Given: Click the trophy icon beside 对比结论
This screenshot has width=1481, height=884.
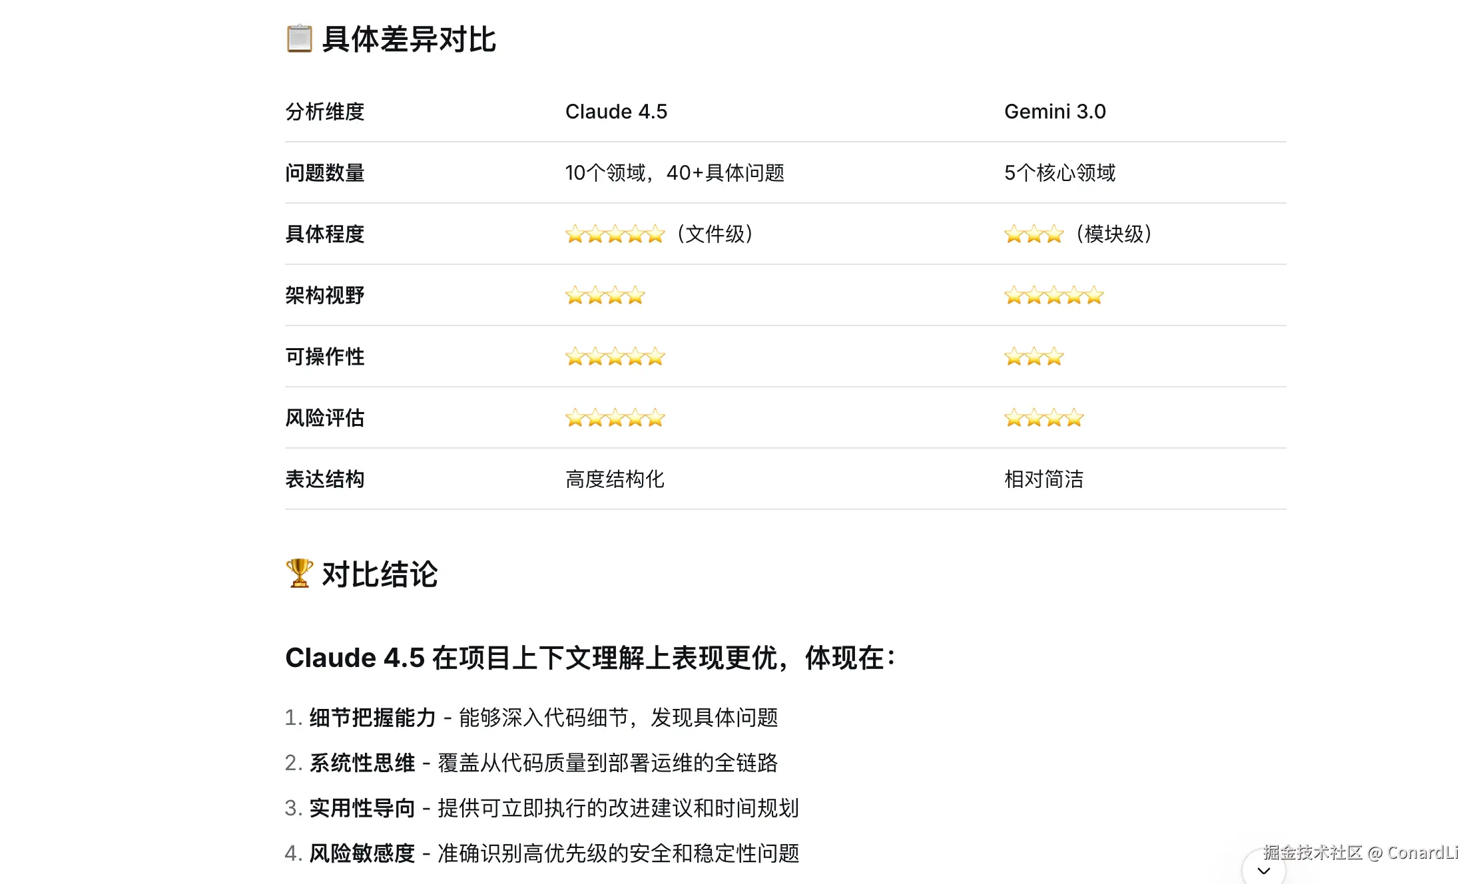Looking at the screenshot, I should click(299, 573).
